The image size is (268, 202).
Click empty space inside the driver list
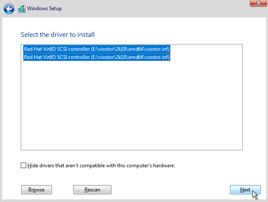tap(131, 105)
